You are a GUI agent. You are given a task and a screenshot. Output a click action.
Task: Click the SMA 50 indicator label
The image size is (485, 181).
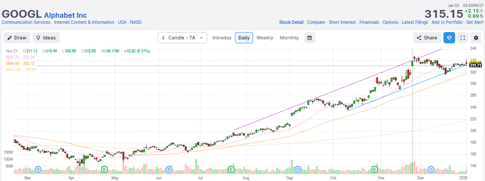(x=20, y=63)
